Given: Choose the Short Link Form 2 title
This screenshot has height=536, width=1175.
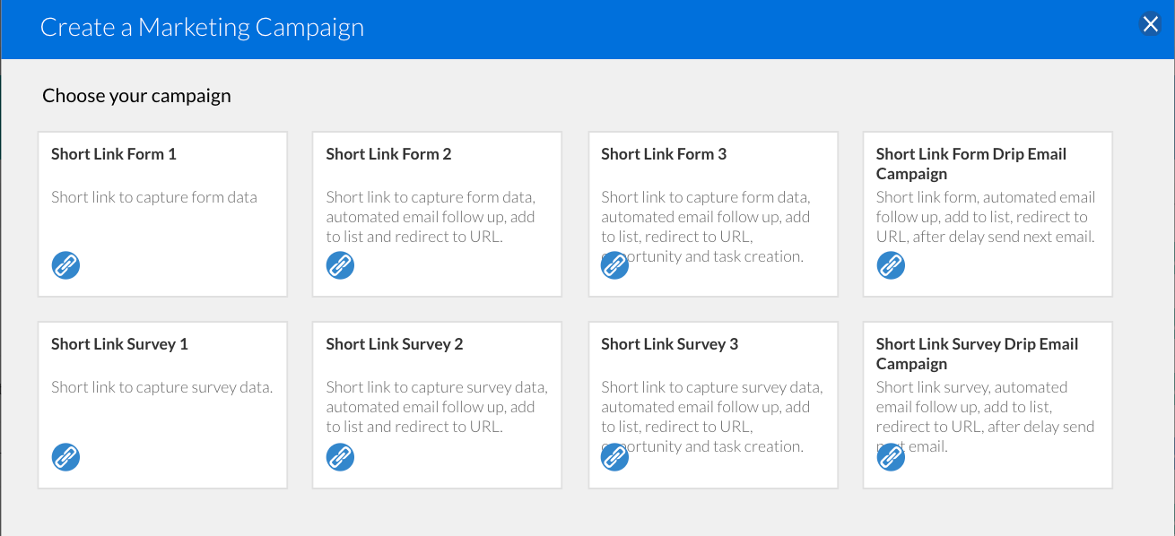Looking at the screenshot, I should (388, 154).
